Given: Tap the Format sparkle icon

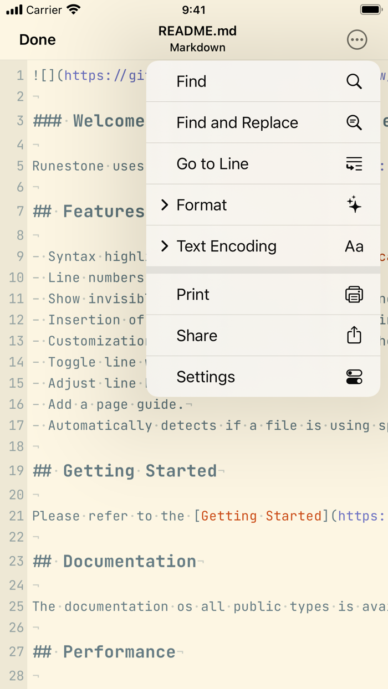Looking at the screenshot, I should point(354,204).
